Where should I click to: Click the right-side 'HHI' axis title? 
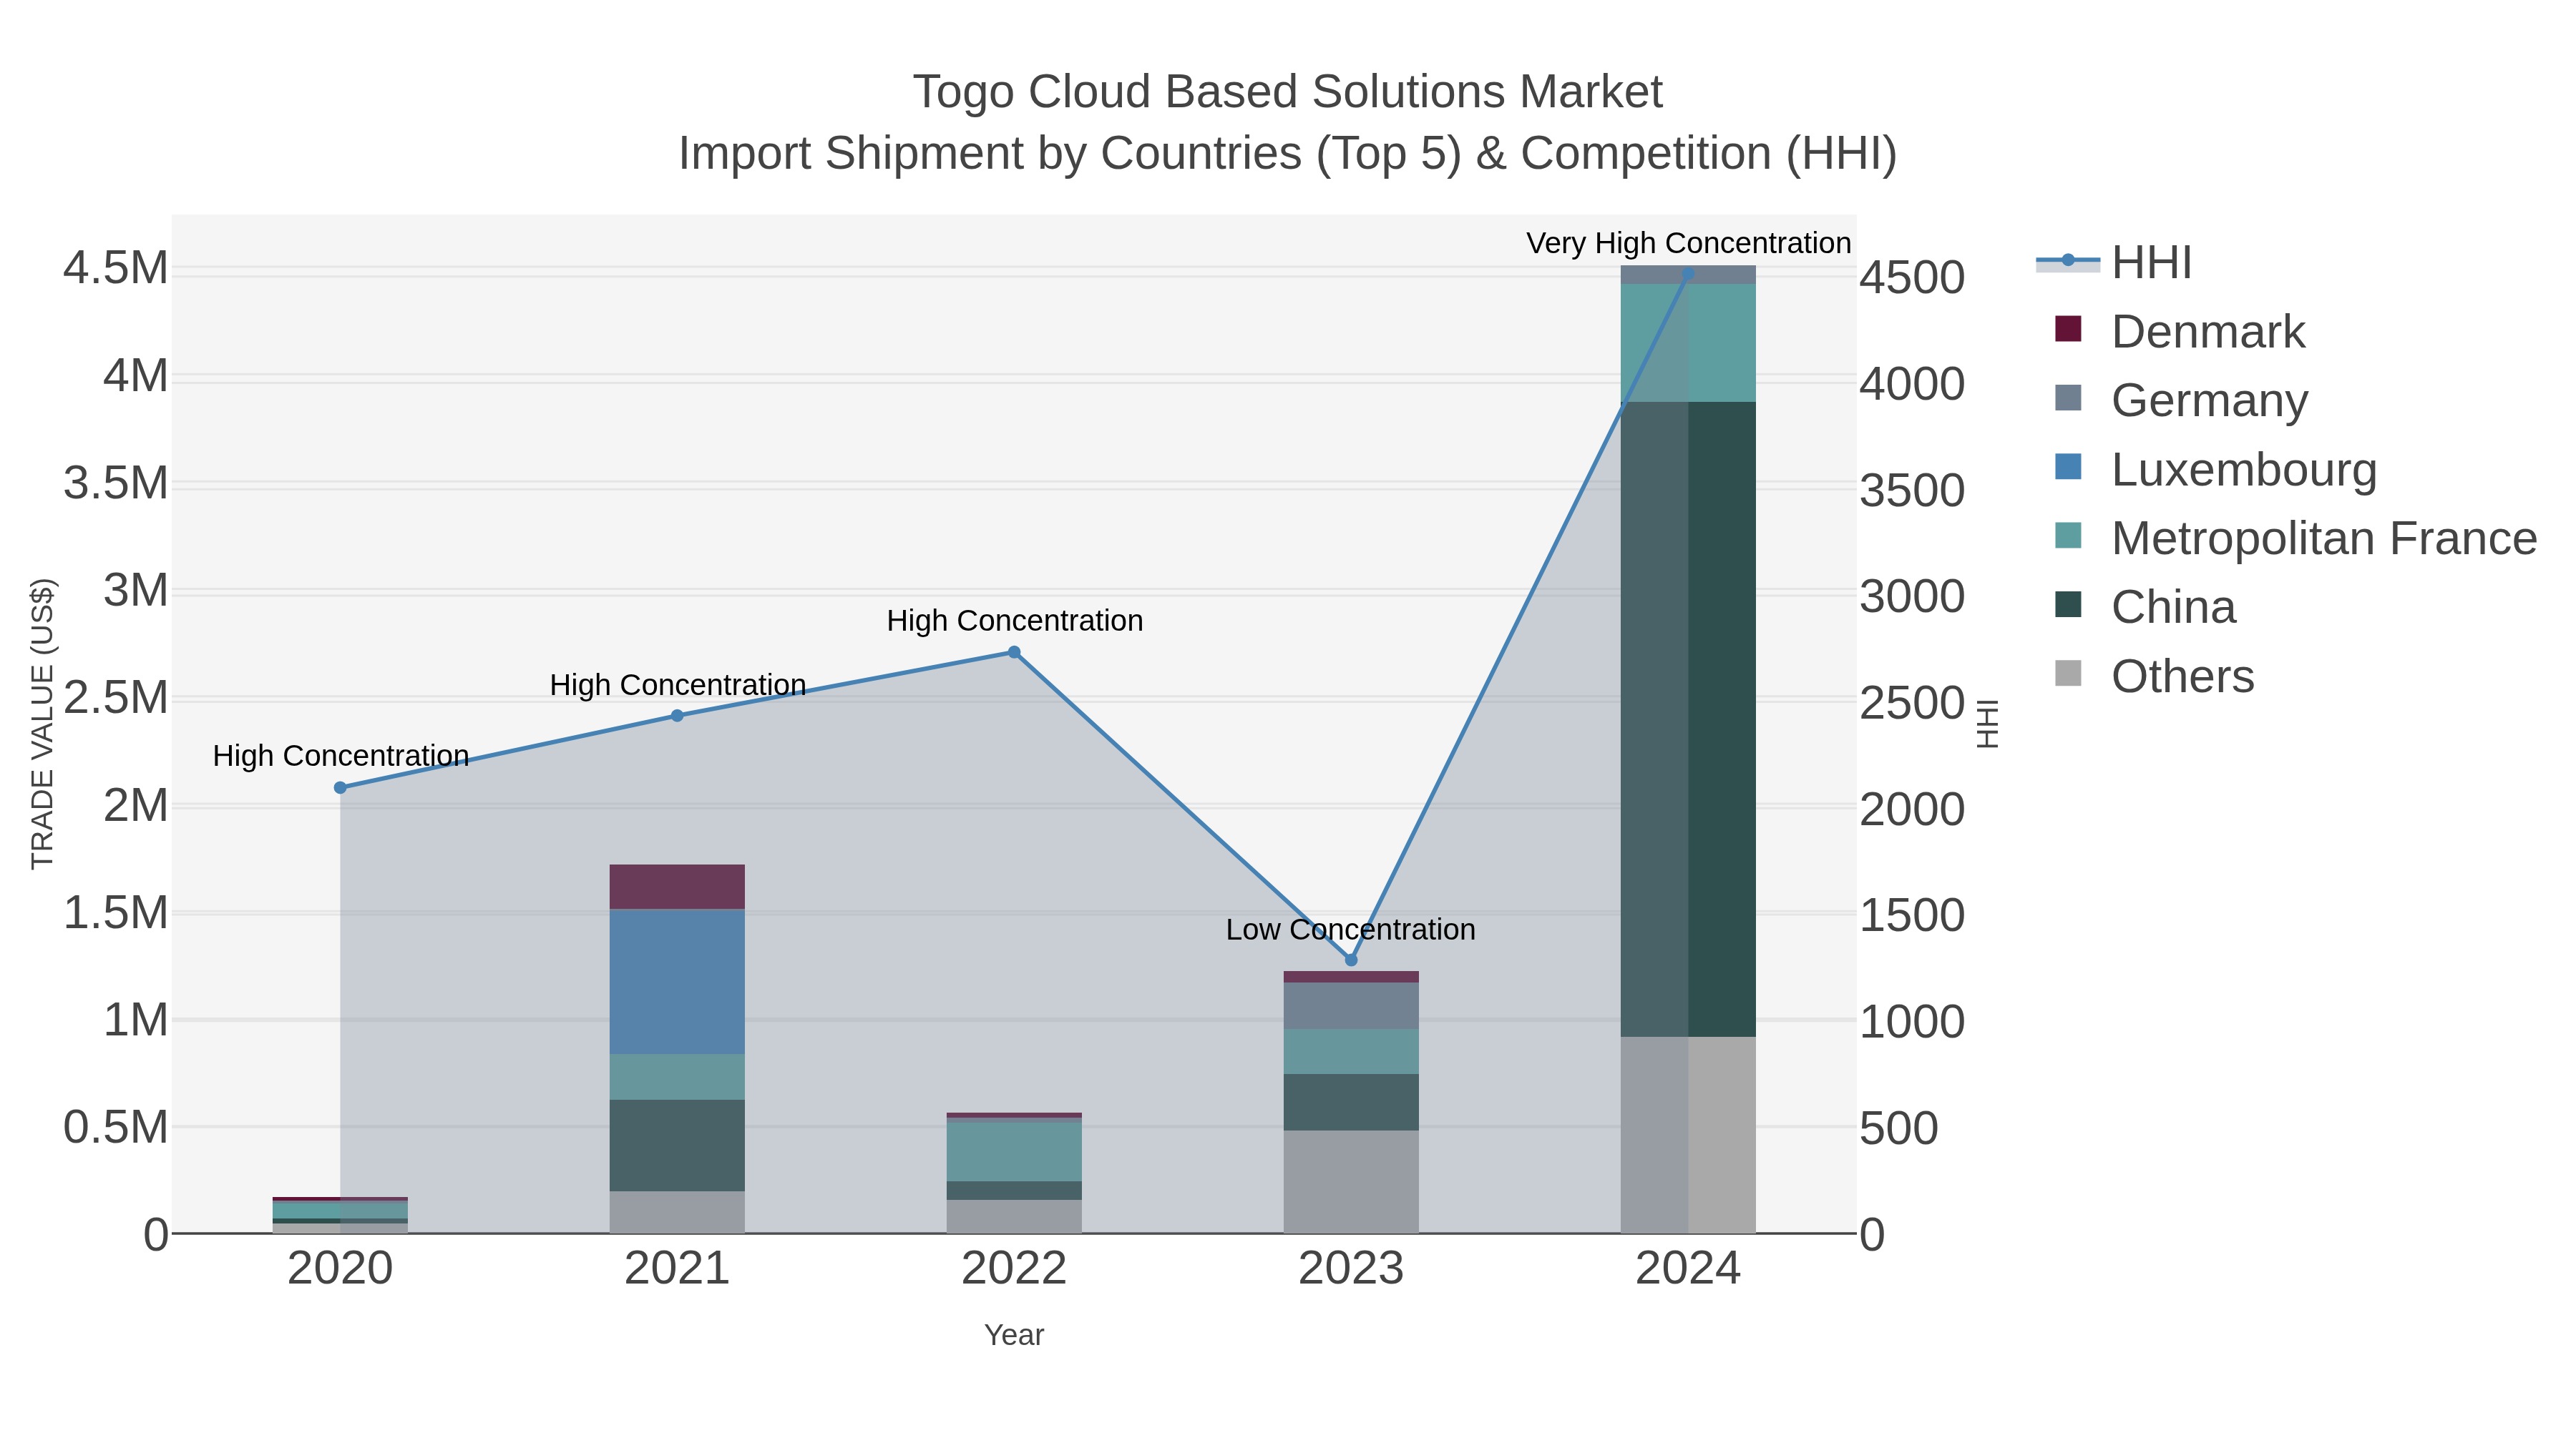point(1988,724)
